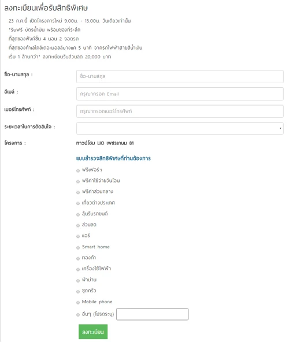Choose the ฟรีค่าส่วนกลาง radio option

(78, 192)
